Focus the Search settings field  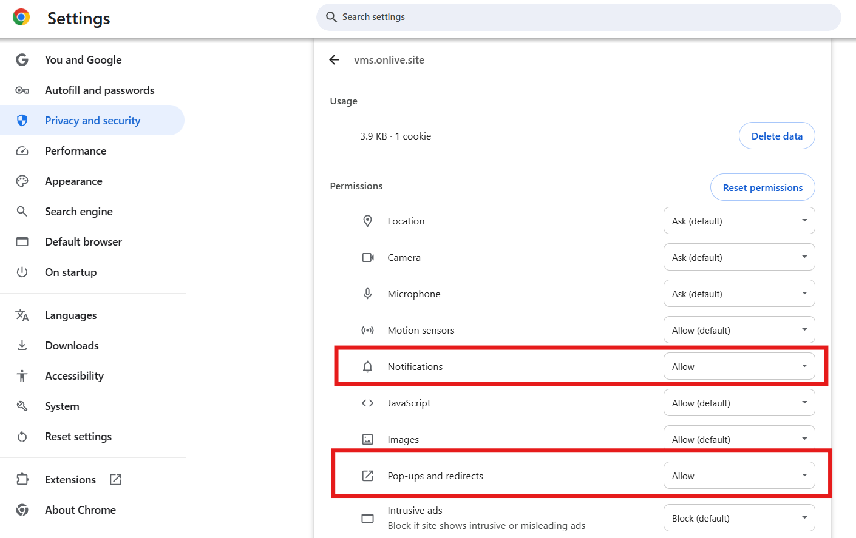click(583, 17)
